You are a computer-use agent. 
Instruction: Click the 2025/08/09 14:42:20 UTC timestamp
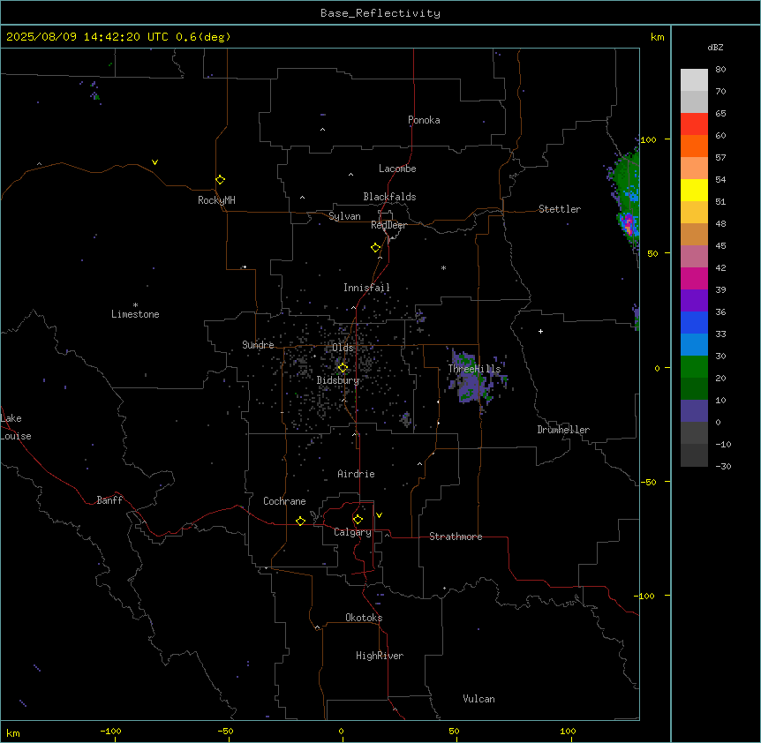tap(87, 37)
